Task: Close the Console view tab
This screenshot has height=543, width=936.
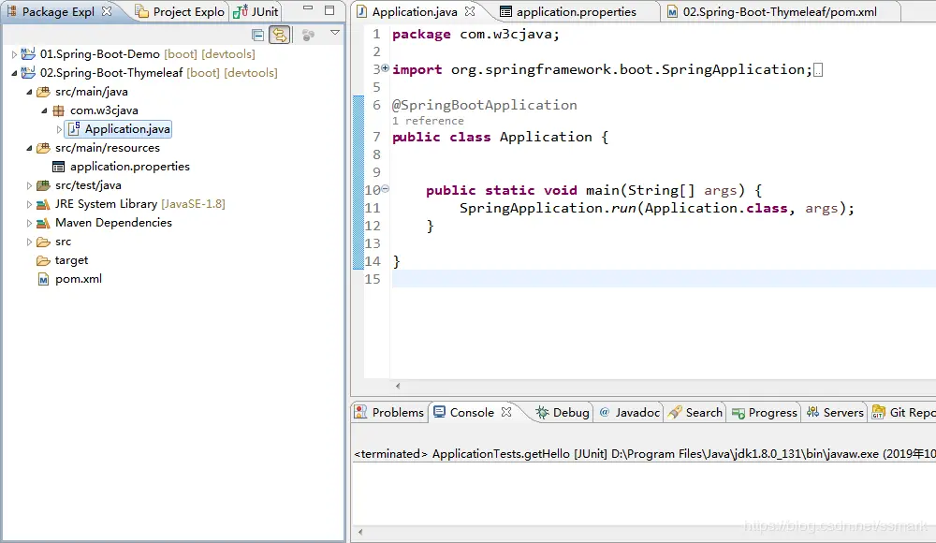Action: [506, 412]
